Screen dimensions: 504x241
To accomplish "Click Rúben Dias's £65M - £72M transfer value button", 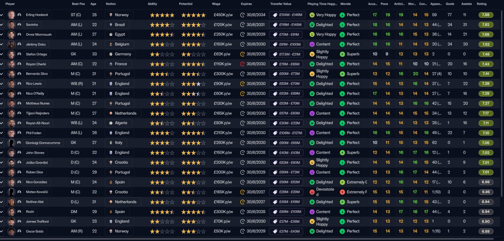I will coord(286,172).
